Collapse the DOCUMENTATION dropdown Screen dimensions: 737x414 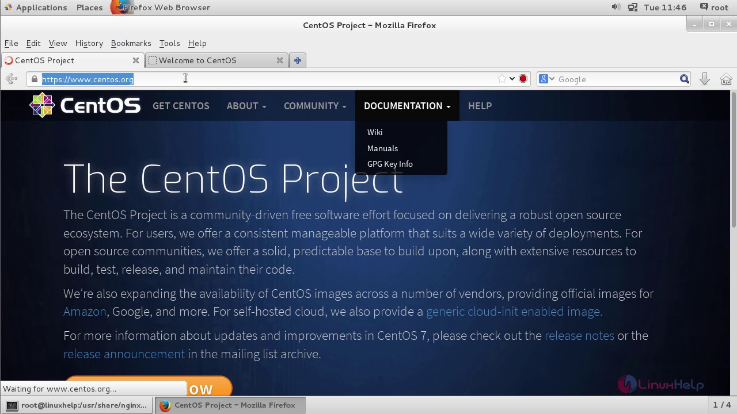coord(407,106)
